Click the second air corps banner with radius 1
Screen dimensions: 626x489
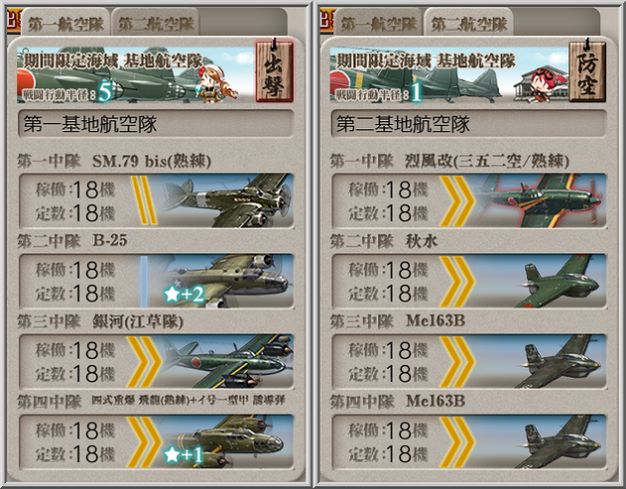tap(449, 74)
